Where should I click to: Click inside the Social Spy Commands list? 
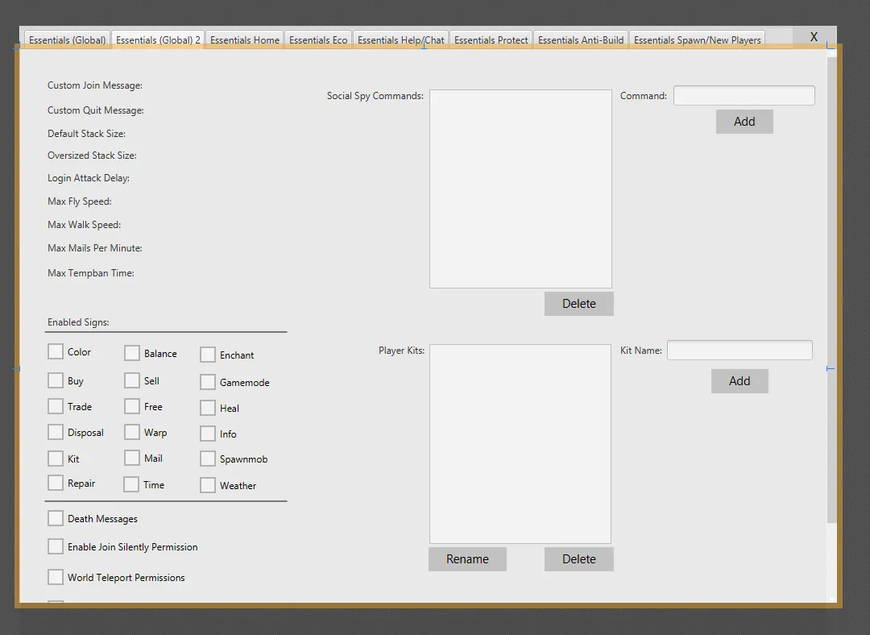[x=520, y=189]
